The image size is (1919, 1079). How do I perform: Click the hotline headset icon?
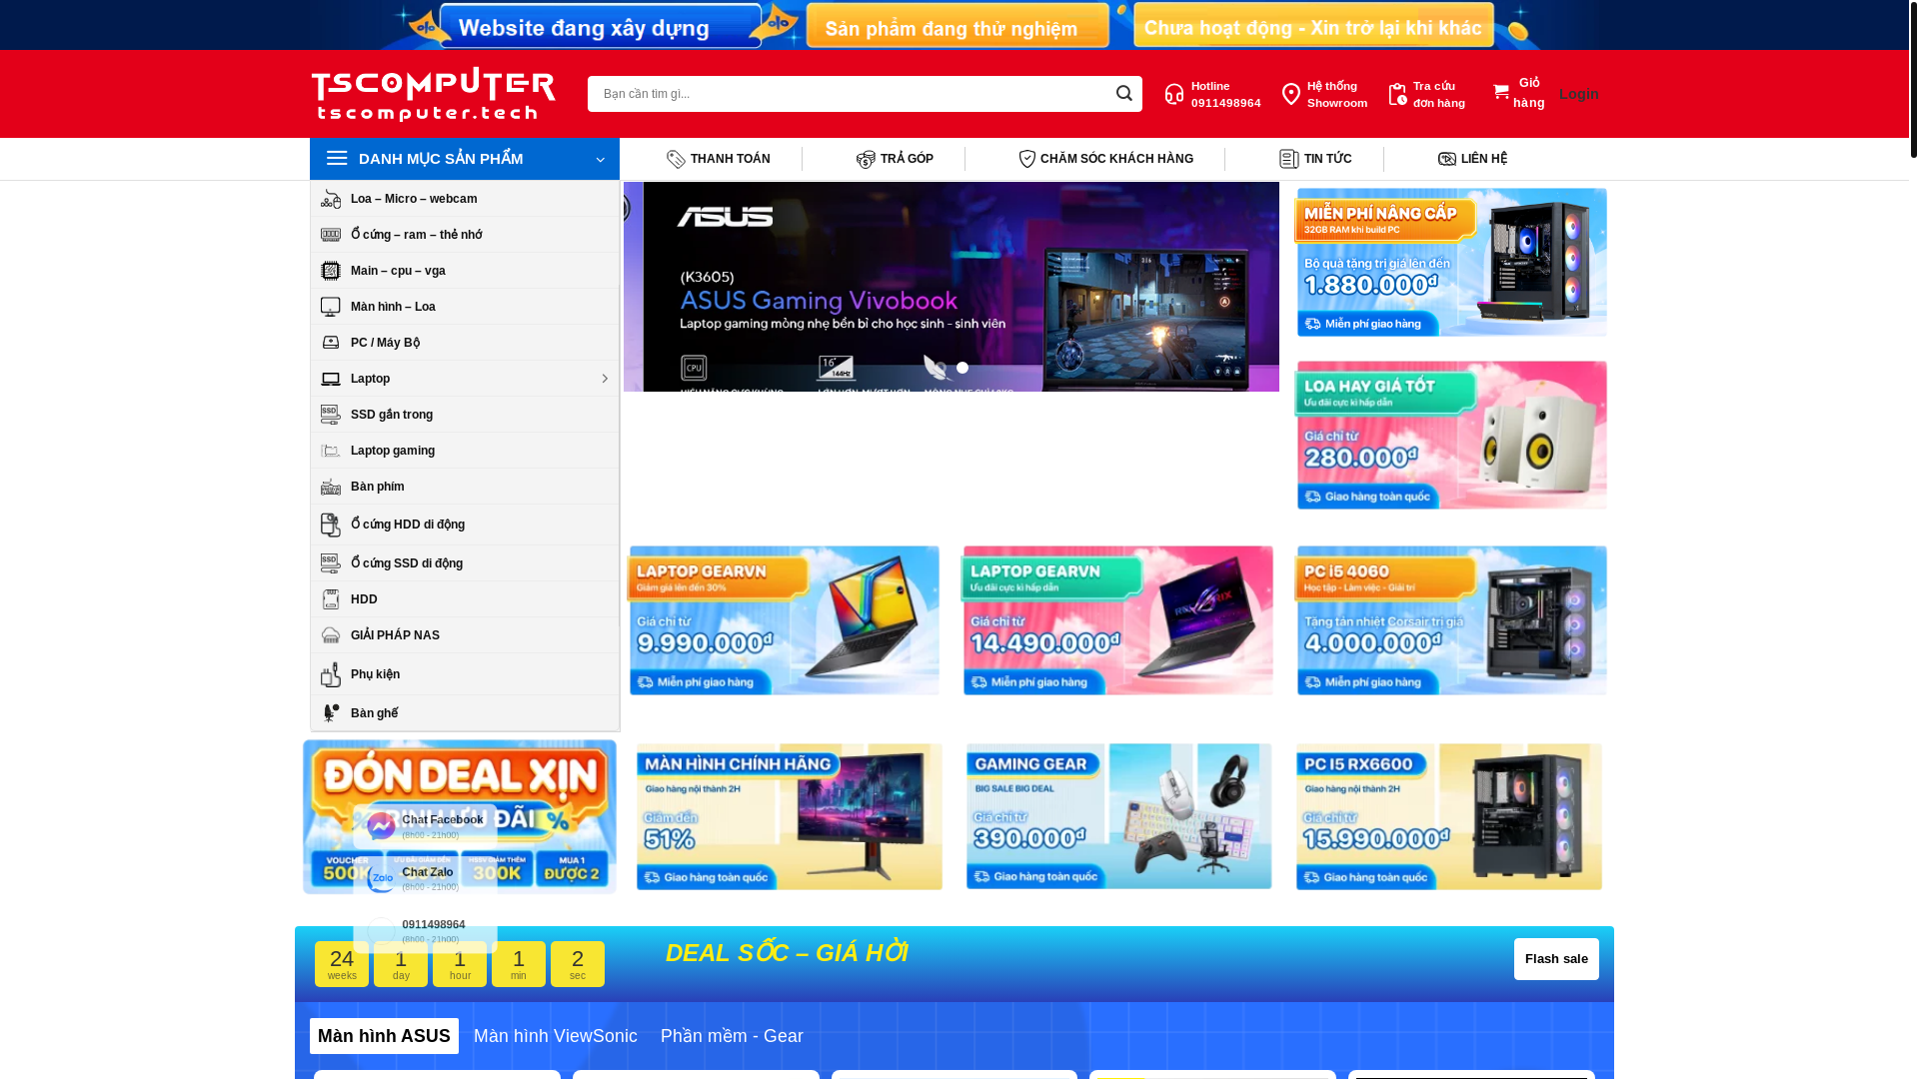click(x=1174, y=95)
